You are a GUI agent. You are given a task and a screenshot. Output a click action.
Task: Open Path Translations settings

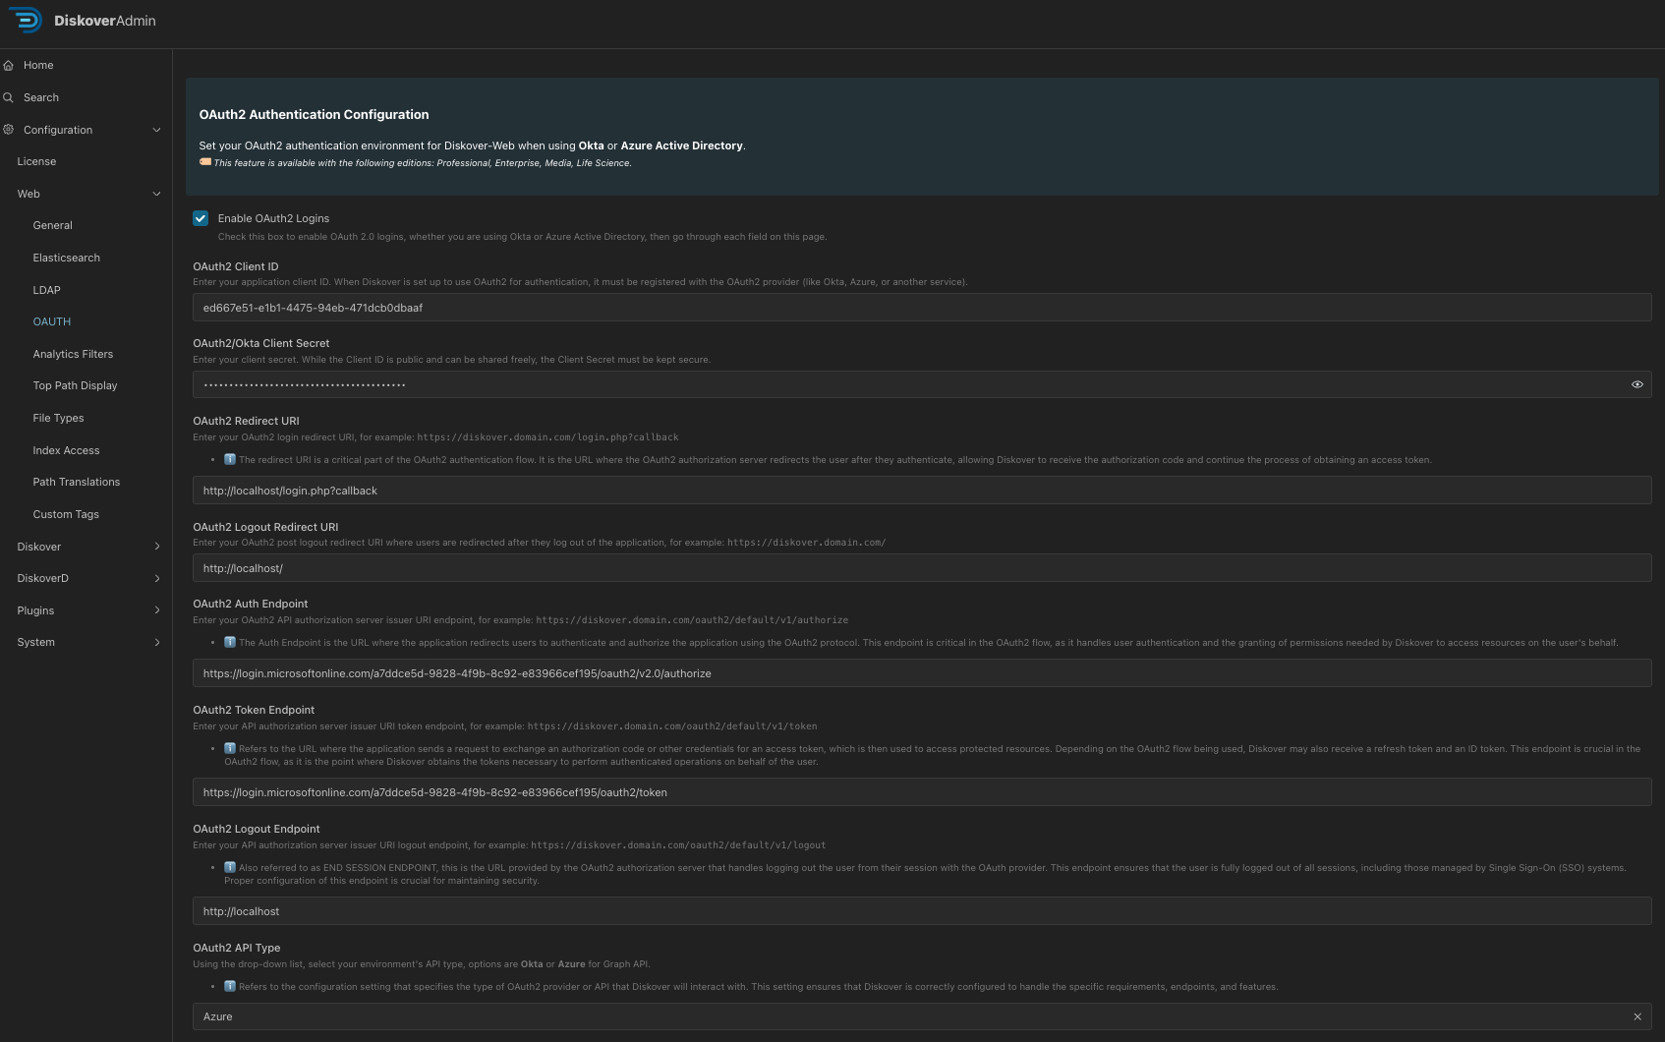click(x=76, y=482)
